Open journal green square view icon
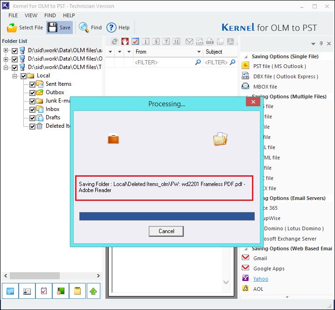The image size is (335, 310). tap(61, 291)
